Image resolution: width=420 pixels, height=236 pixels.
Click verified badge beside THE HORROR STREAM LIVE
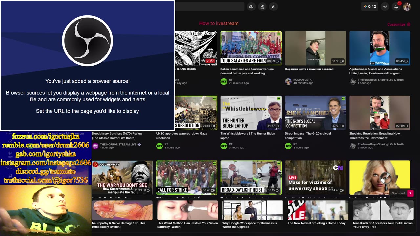click(x=139, y=144)
